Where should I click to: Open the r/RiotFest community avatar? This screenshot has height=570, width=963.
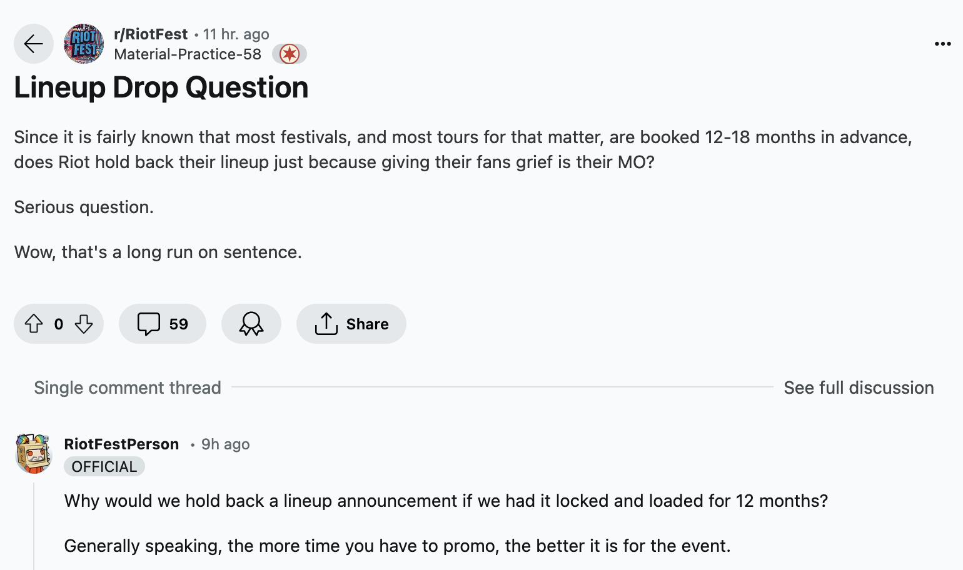[84, 44]
